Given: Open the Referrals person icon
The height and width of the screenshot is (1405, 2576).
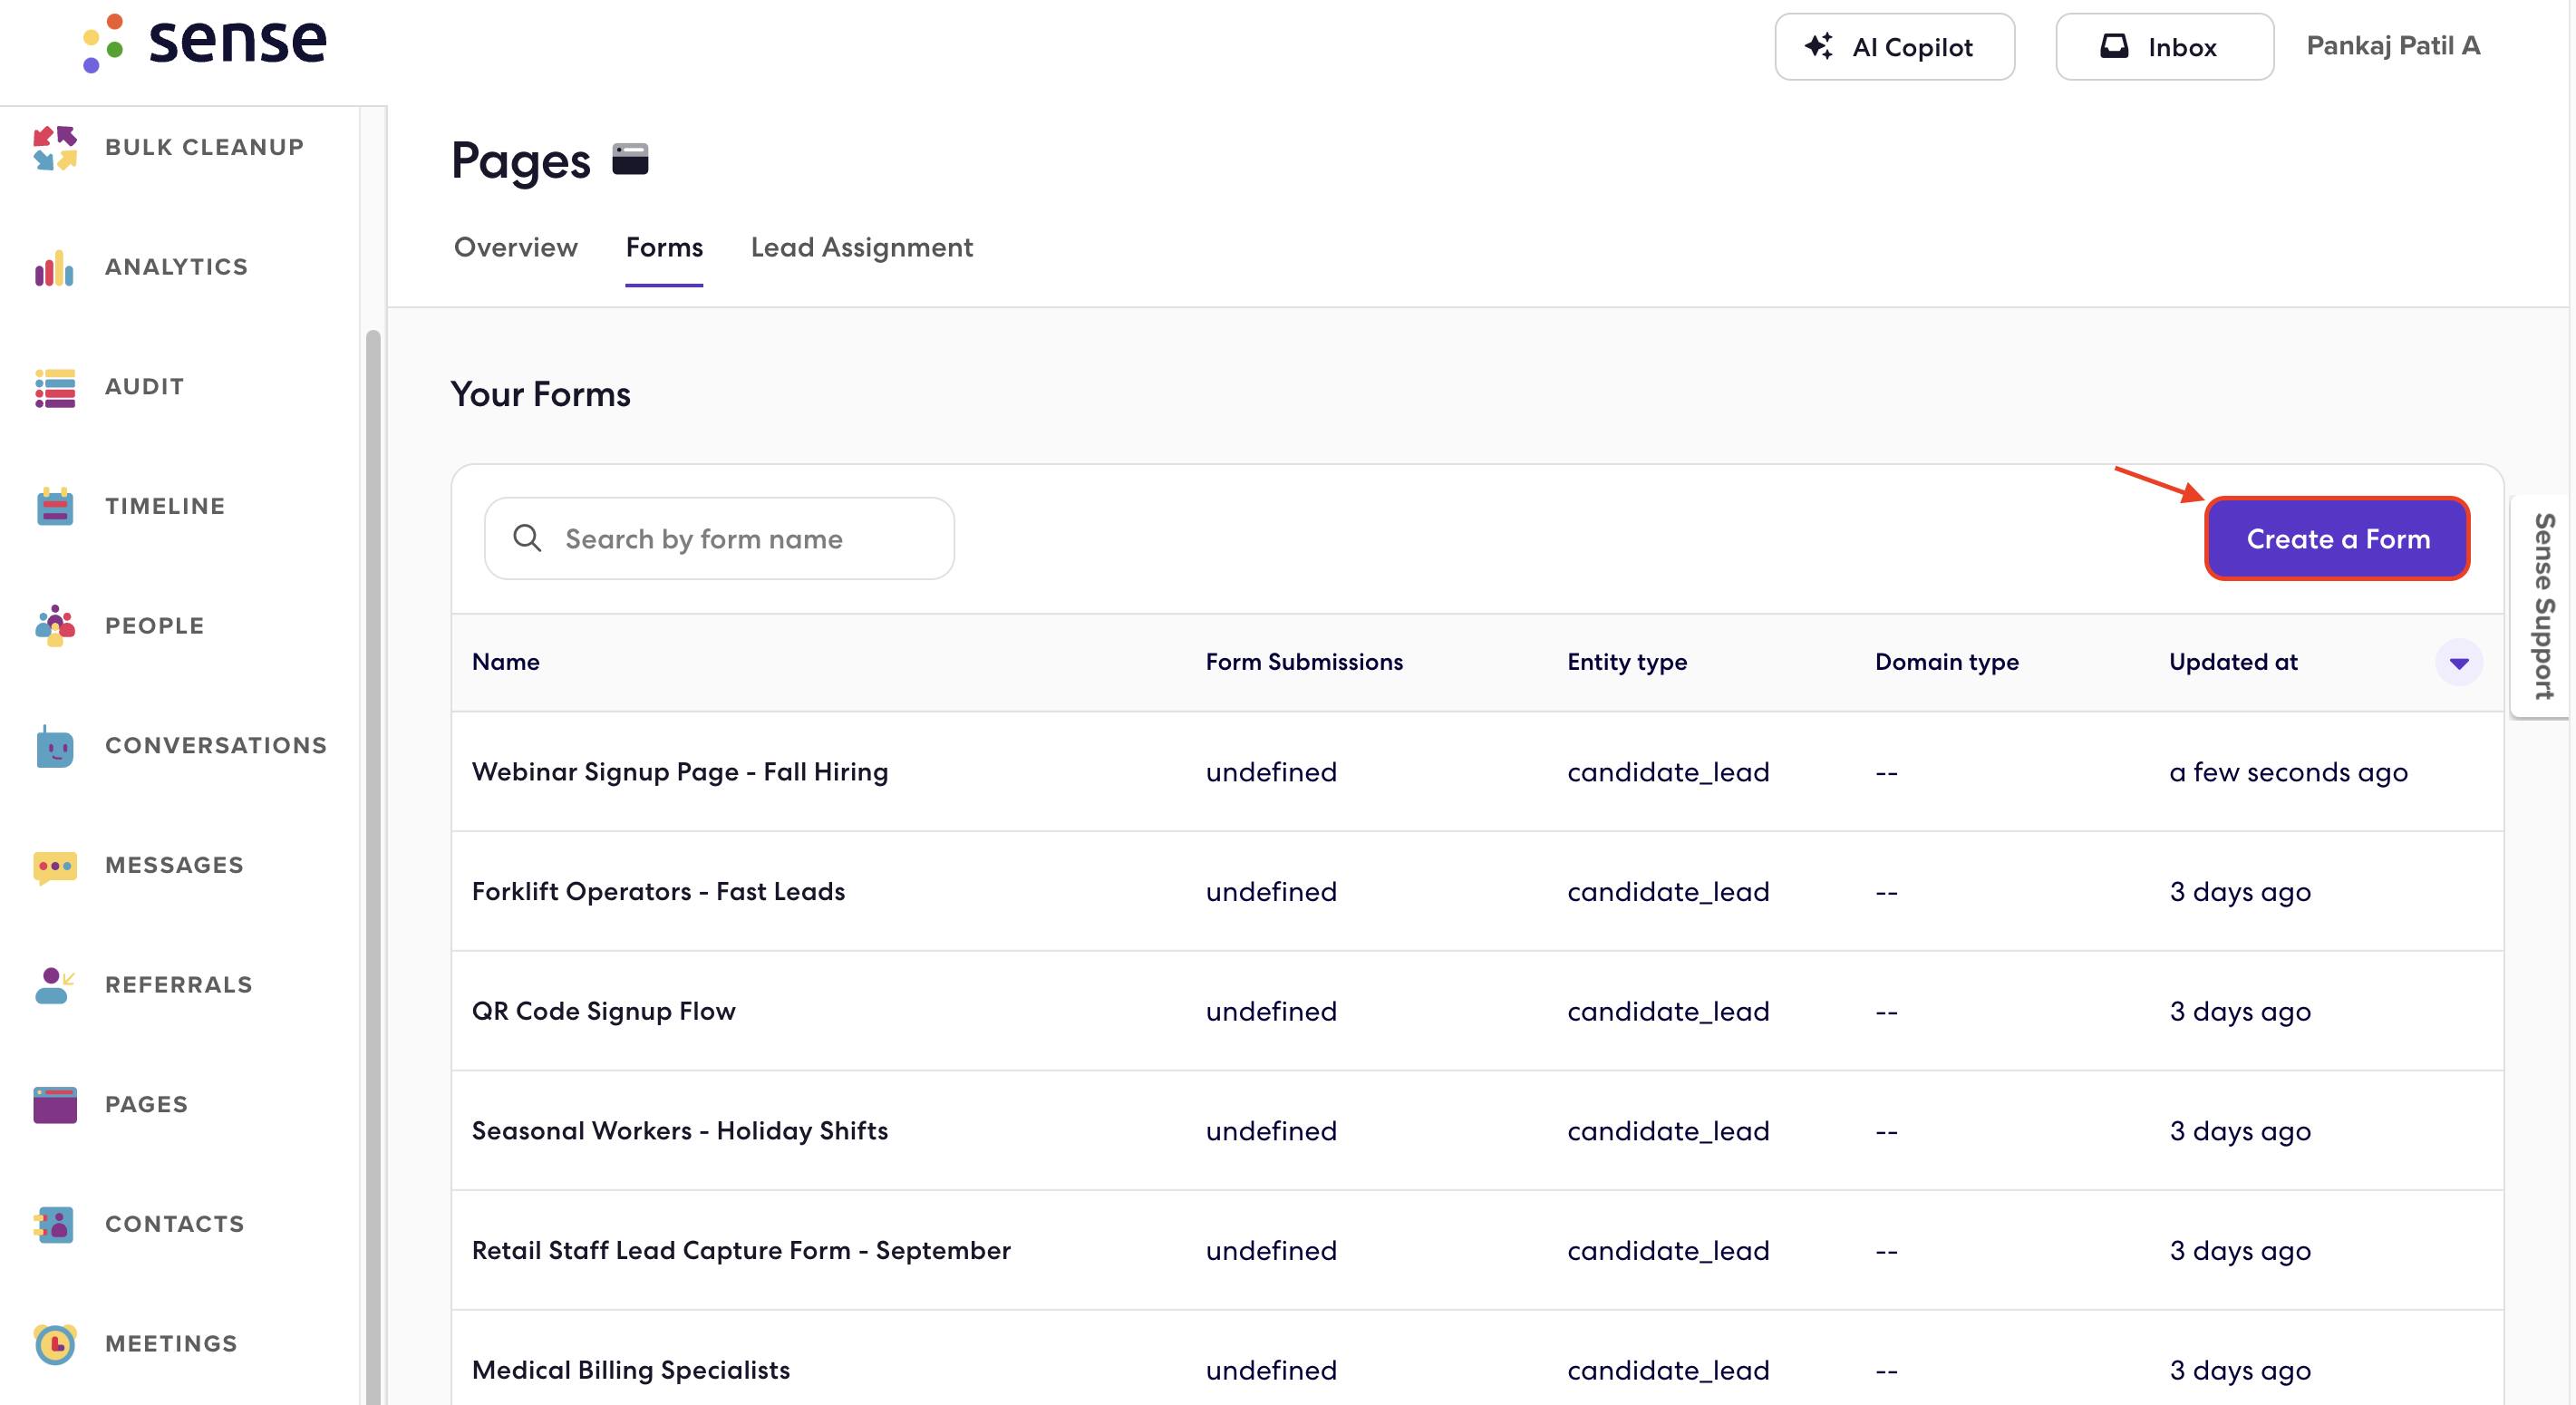Looking at the screenshot, I should click(x=55, y=985).
